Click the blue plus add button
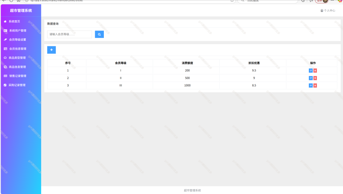This screenshot has width=343, height=194. 51,50
